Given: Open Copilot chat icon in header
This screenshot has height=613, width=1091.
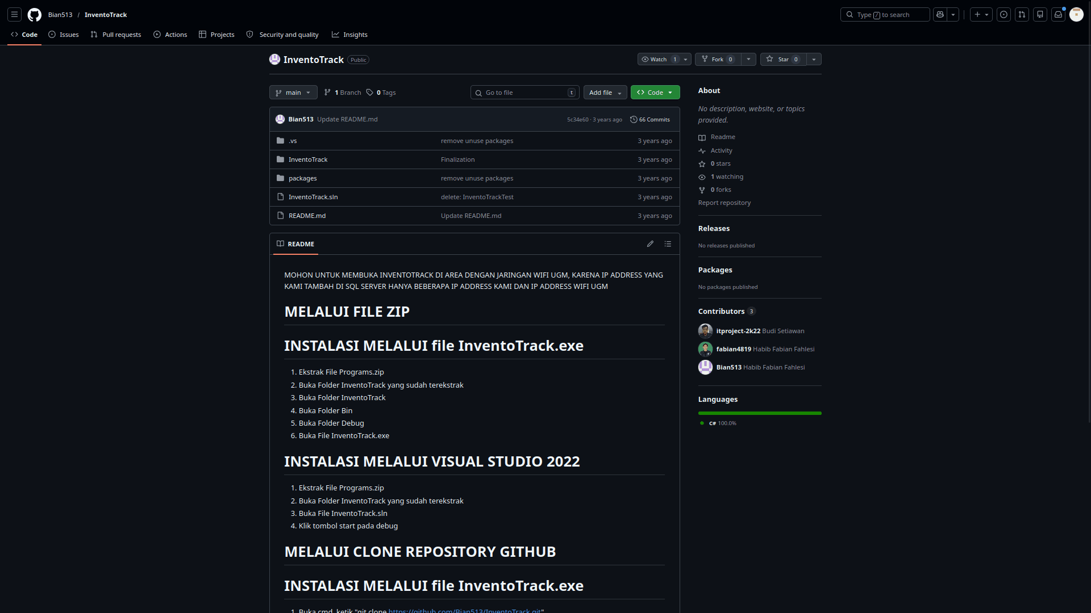Looking at the screenshot, I should click(x=940, y=15).
